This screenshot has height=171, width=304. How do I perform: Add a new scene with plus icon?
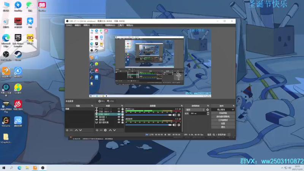pyautogui.click(x=67, y=130)
